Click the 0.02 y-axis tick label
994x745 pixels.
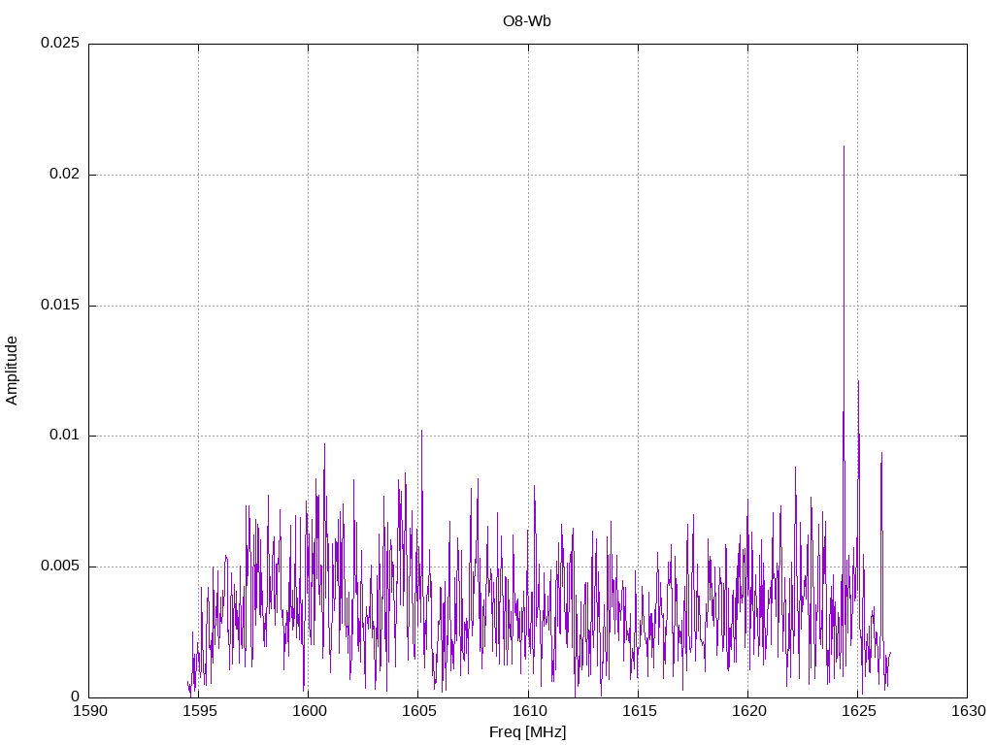(65, 174)
